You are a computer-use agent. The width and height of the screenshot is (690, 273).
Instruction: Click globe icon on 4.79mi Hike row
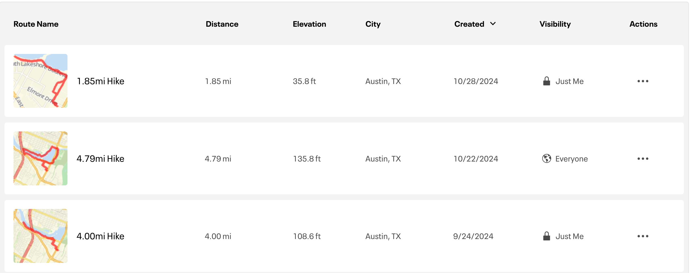tap(546, 159)
